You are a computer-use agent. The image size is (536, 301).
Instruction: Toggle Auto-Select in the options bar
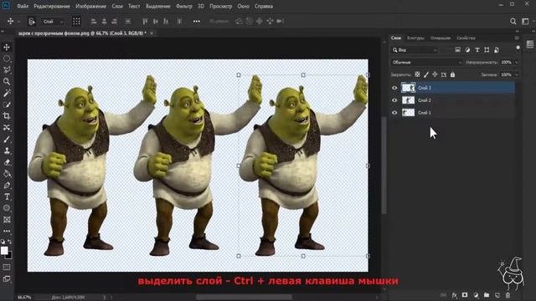32,22
